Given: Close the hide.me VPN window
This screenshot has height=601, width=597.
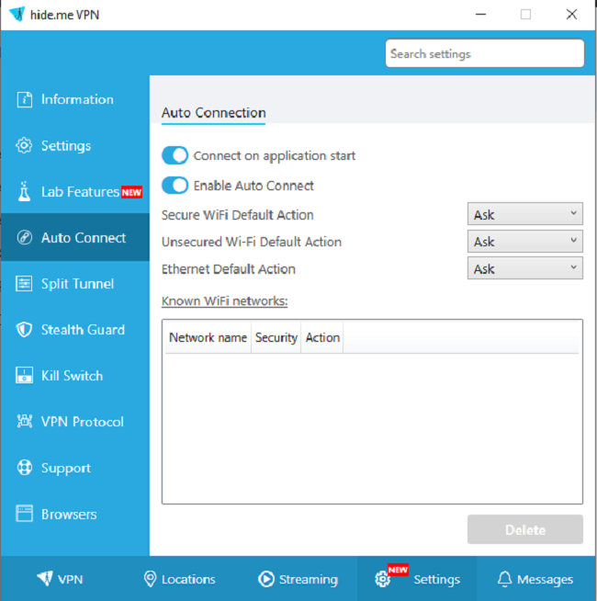Looking at the screenshot, I should point(571,14).
